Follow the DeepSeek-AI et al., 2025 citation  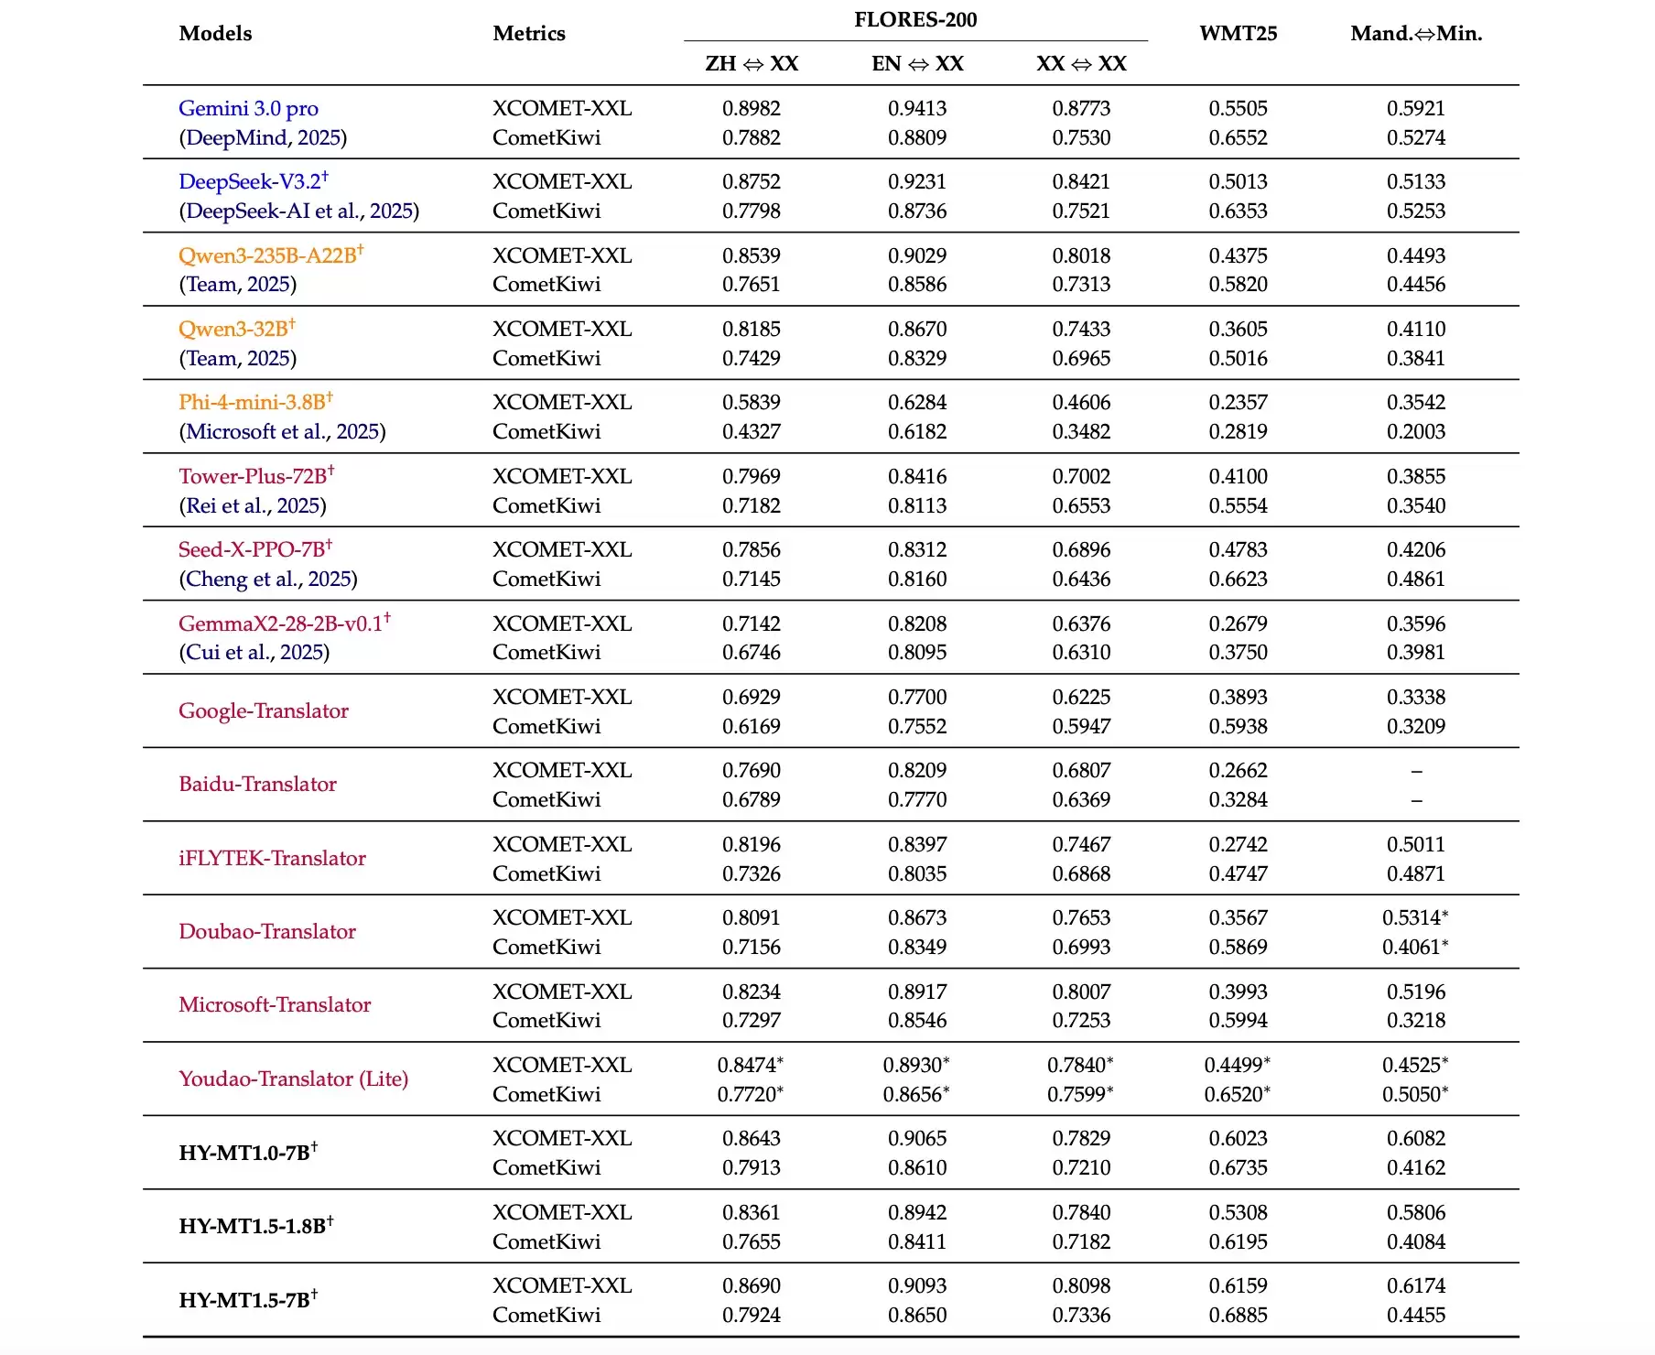coord(299,211)
